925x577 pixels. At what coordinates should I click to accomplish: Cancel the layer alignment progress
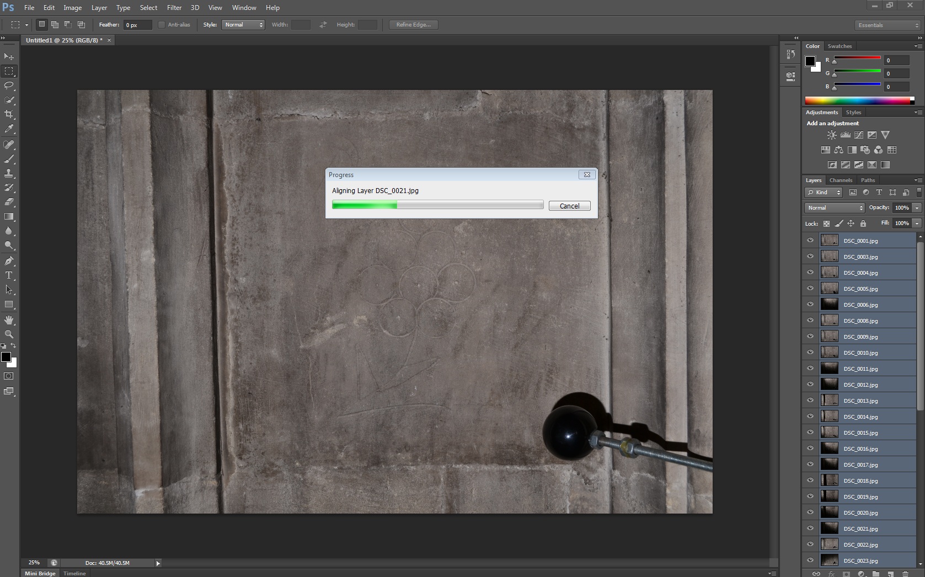569,206
